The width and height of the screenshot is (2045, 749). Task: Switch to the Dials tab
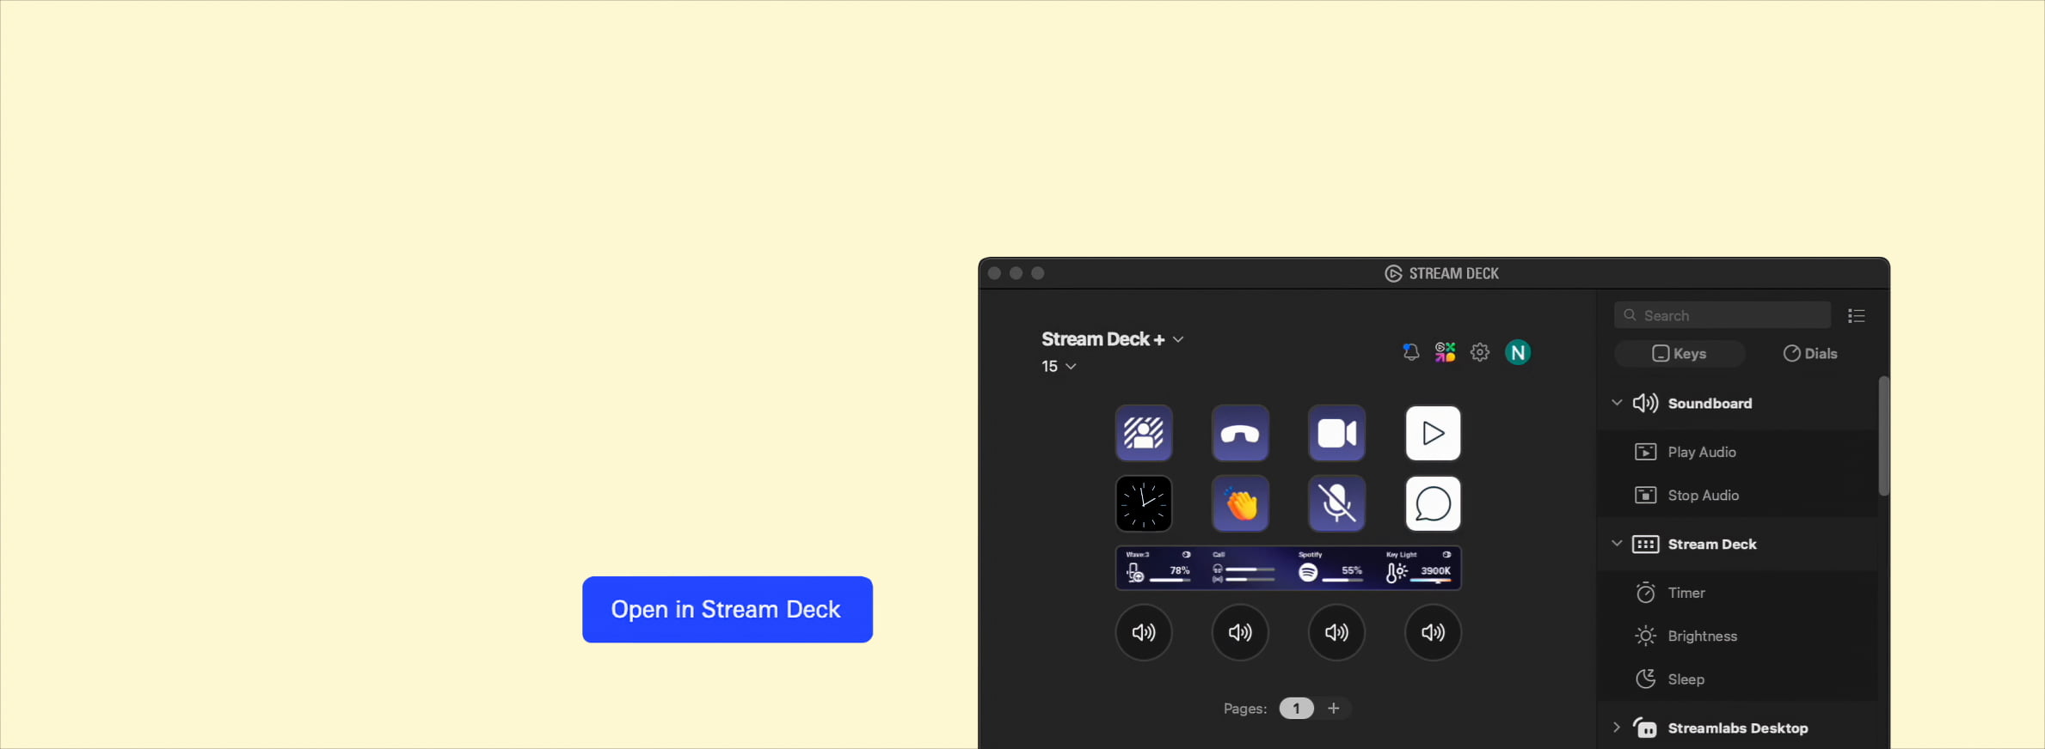(1809, 354)
